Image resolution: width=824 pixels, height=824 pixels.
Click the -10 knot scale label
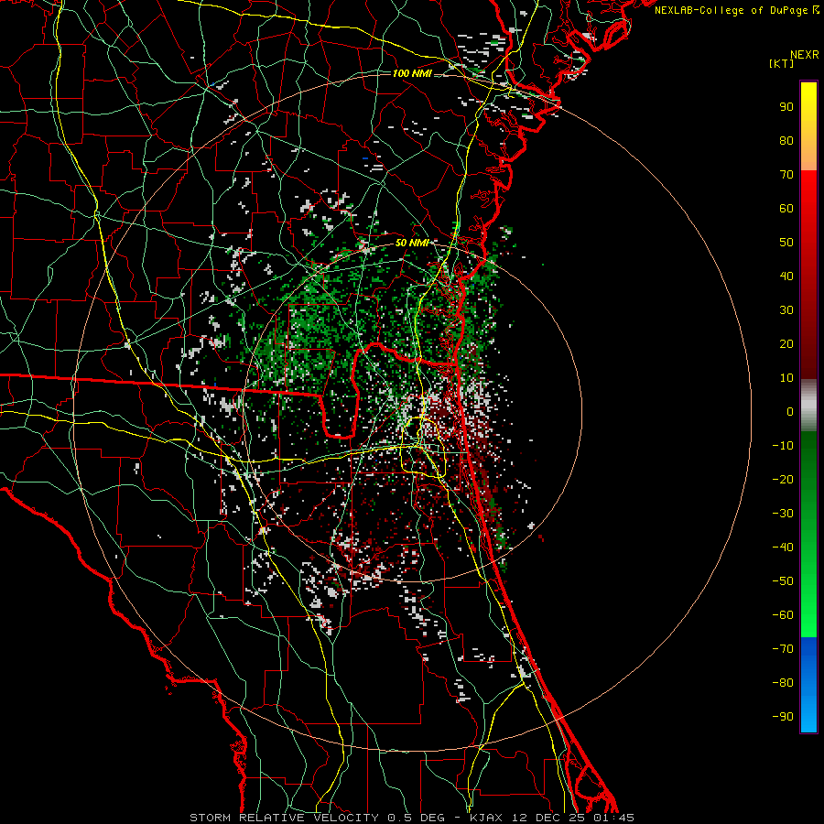coord(783,446)
